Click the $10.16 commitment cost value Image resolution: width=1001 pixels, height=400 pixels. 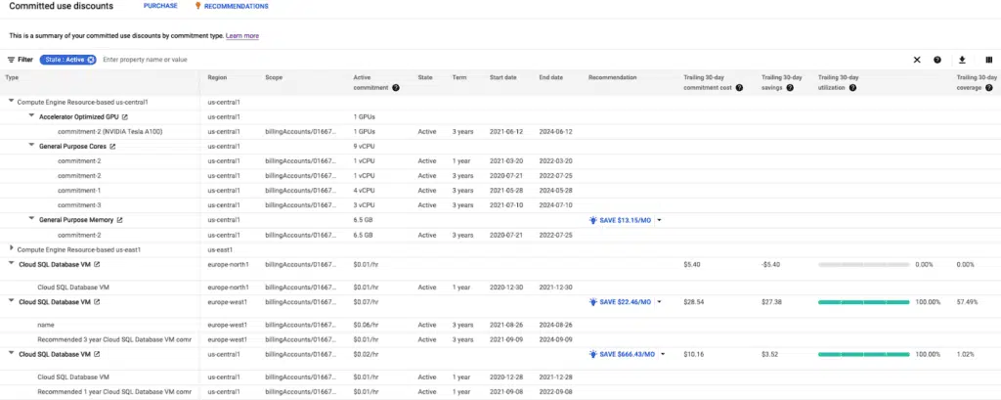[x=693, y=354]
